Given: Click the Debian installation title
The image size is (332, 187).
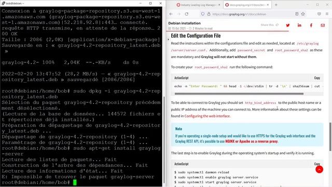Looking at the screenshot, I should click(185, 23).
